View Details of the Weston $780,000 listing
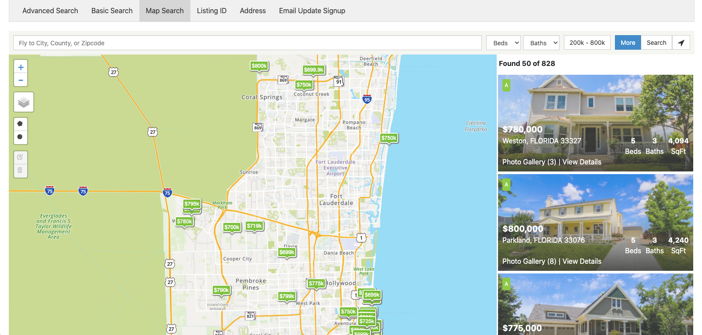 click(x=582, y=162)
